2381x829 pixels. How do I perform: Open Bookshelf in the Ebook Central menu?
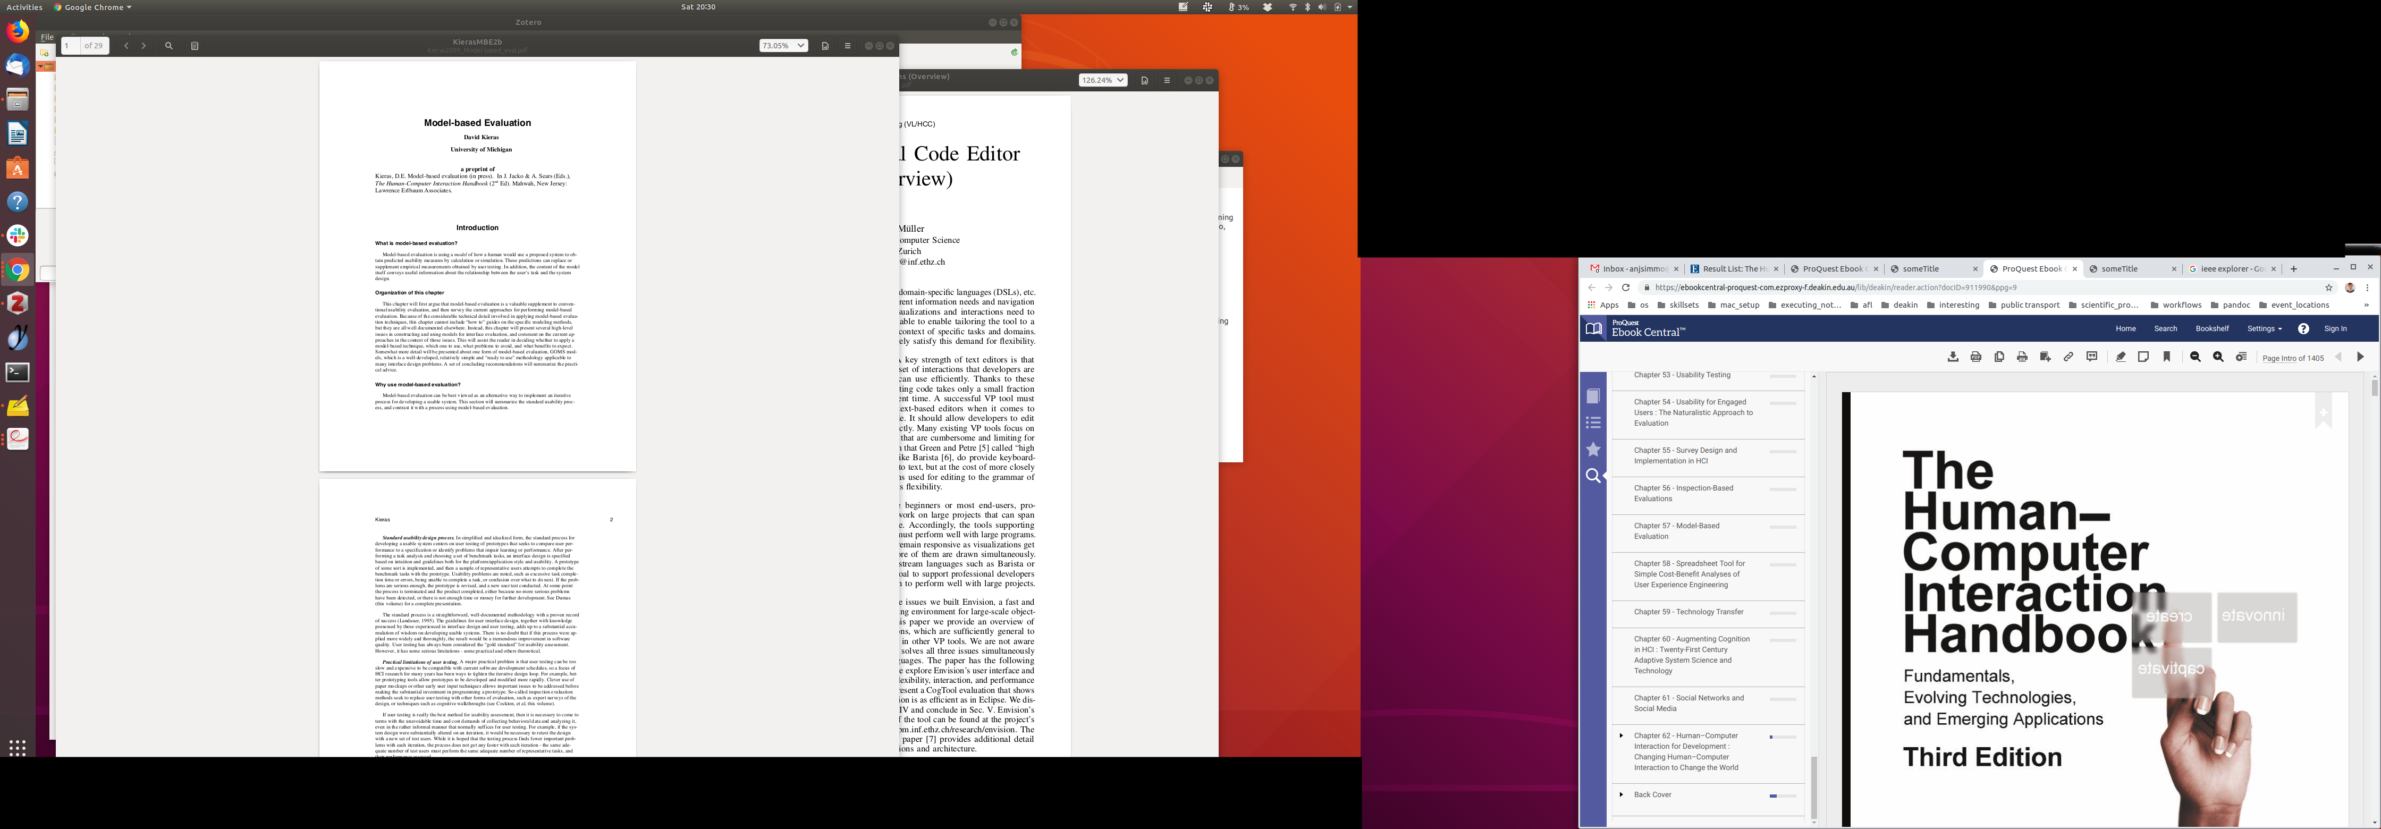[2212, 329]
